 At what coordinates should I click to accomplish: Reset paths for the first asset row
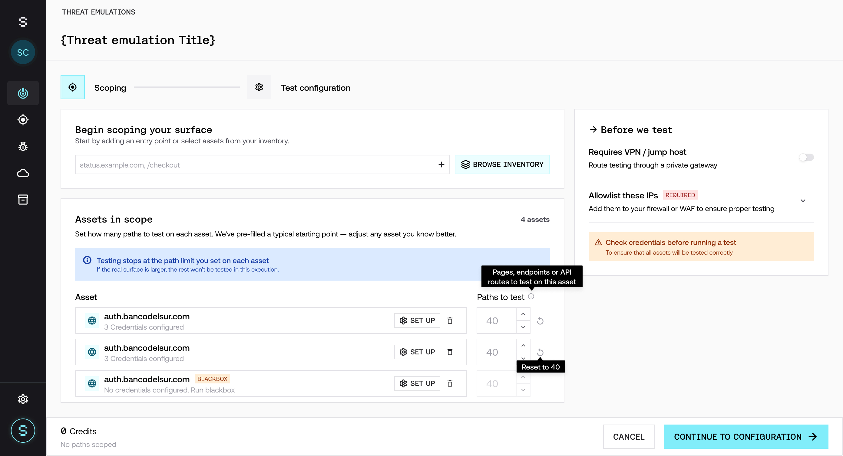540,320
